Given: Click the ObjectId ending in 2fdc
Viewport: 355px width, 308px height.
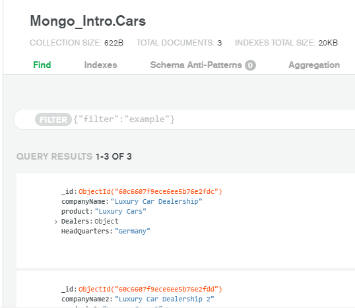Looking at the screenshot, I should (x=150, y=192).
